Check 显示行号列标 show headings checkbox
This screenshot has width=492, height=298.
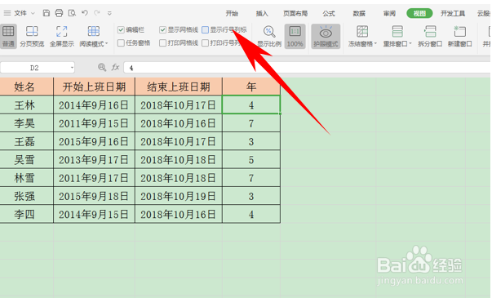(206, 30)
